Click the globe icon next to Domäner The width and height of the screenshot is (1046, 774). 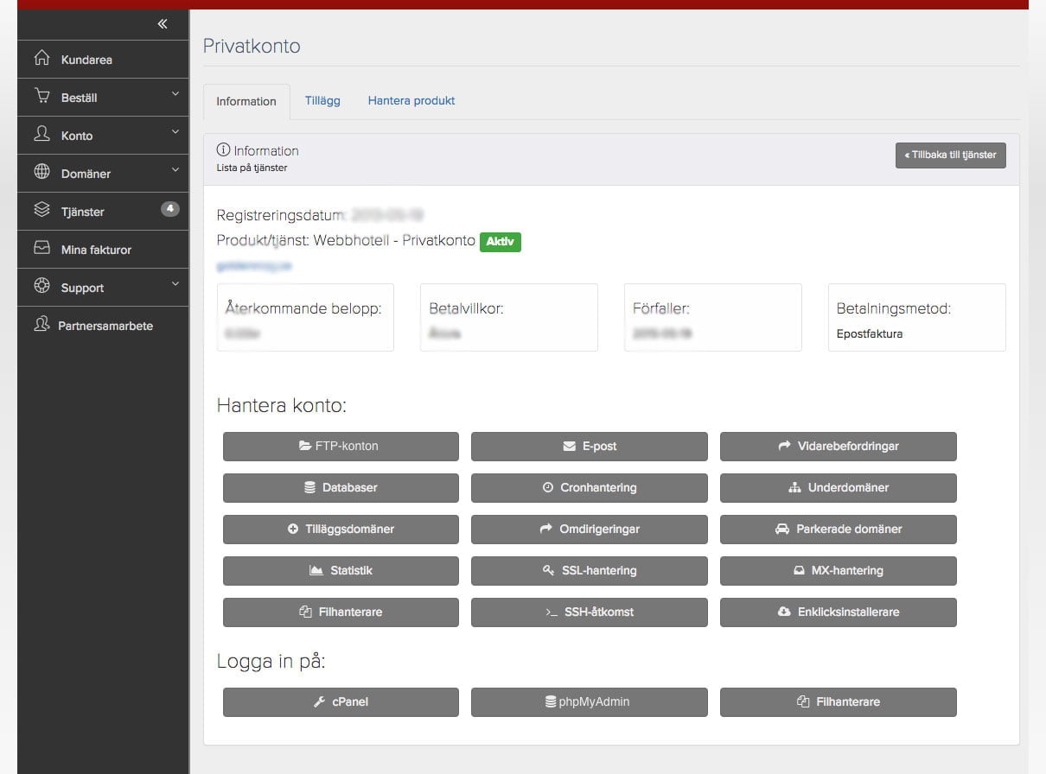click(41, 172)
